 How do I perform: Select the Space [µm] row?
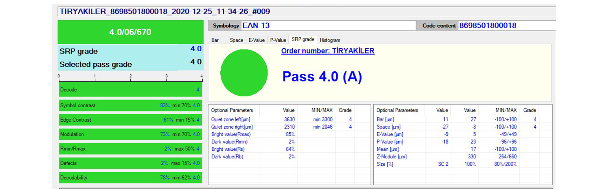(463, 127)
